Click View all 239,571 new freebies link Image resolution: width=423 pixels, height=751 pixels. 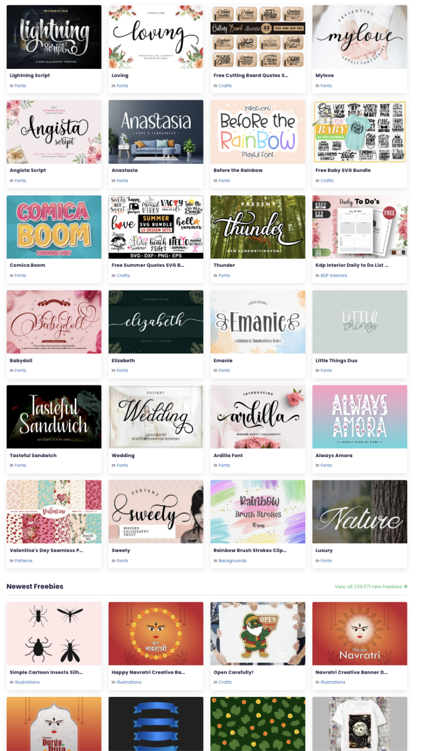371,587
